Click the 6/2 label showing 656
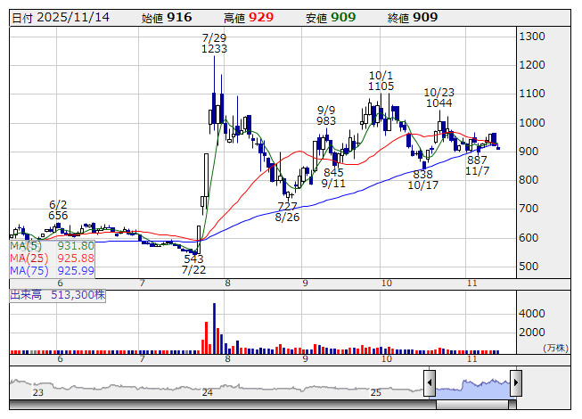The height and width of the screenshot is (419, 582). 58,209
